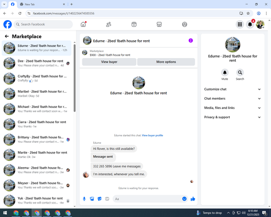Bookmark this page with star icon
This screenshot has width=271, height=217.
tap(248, 14)
